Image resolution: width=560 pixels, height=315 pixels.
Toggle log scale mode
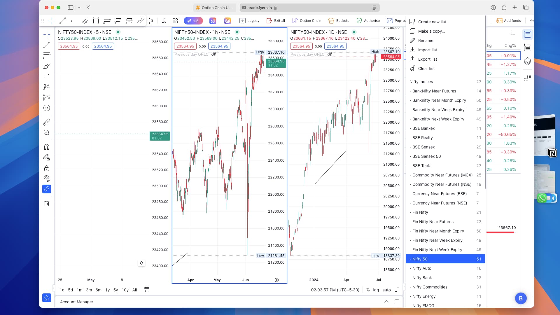376,290
